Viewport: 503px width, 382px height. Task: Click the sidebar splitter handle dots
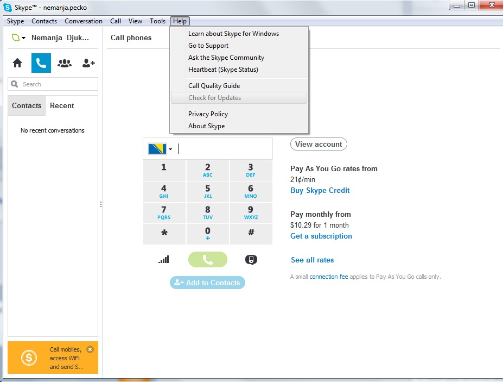[101, 204]
